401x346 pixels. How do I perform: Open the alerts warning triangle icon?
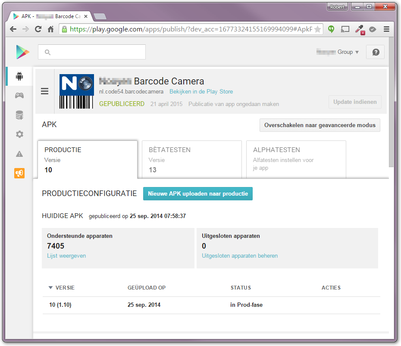(x=19, y=154)
